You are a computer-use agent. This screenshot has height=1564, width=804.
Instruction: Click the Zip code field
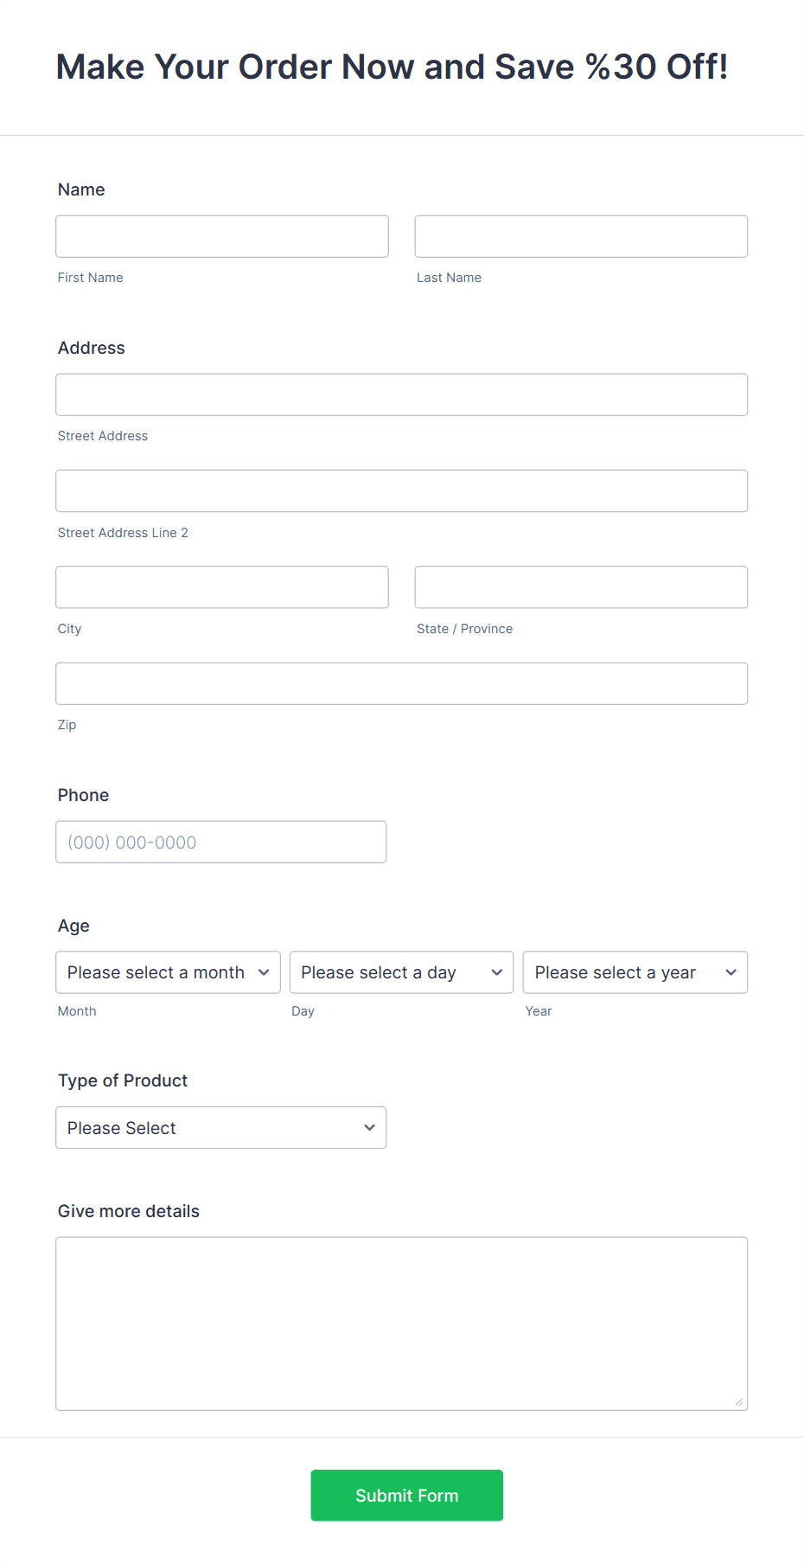pos(401,683)
